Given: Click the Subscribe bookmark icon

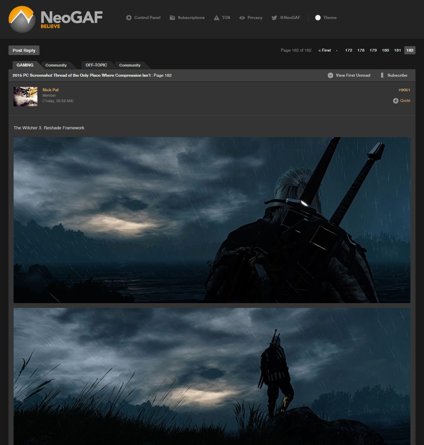Looking at the screenshot, I should [382, 75].
